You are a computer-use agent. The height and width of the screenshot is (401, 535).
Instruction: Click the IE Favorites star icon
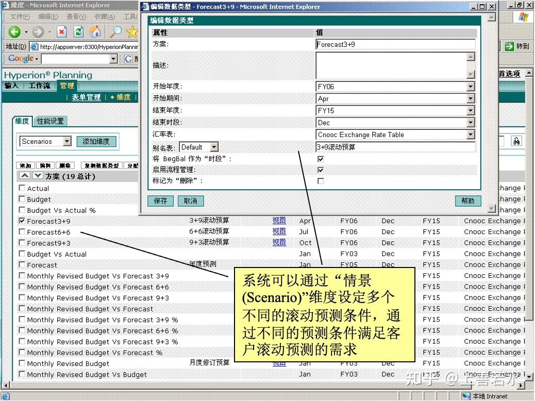point(132,32)
